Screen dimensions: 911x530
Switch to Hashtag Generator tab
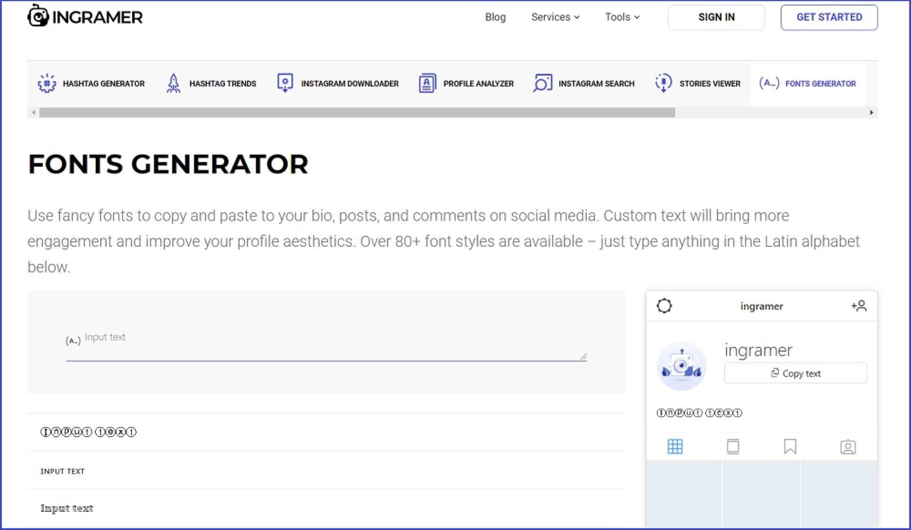pos(91,83)
